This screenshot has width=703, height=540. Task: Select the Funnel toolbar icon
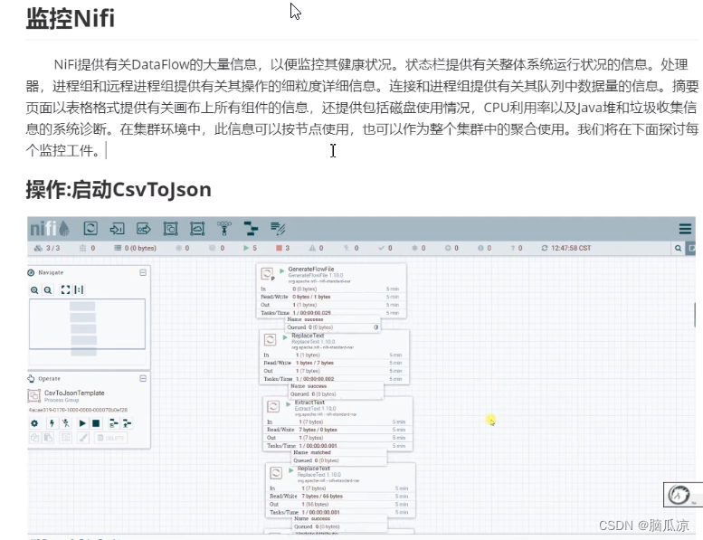(224, 228)
